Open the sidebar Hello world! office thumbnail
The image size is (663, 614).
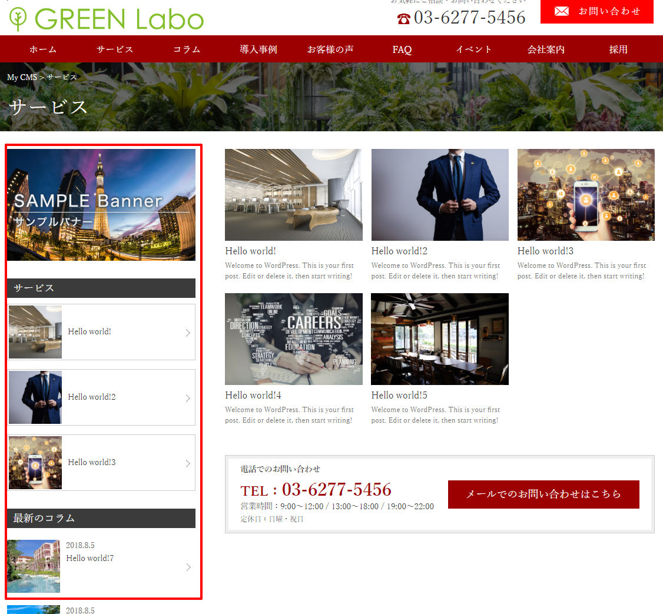pos(35,332)
